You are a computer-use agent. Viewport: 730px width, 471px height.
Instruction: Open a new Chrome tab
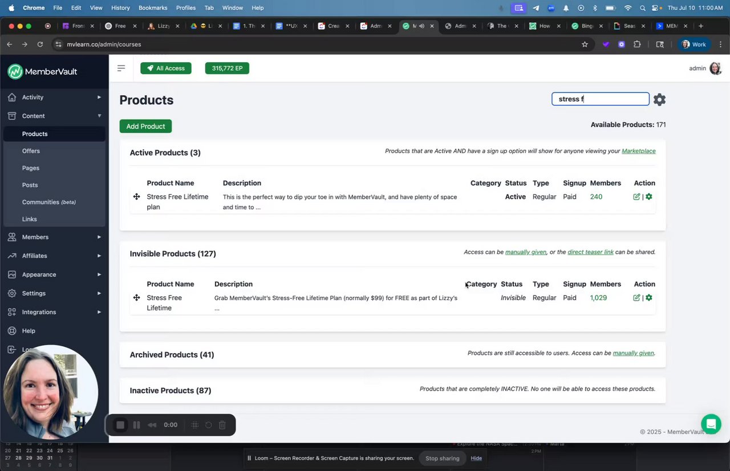click(x=701, y=26)
